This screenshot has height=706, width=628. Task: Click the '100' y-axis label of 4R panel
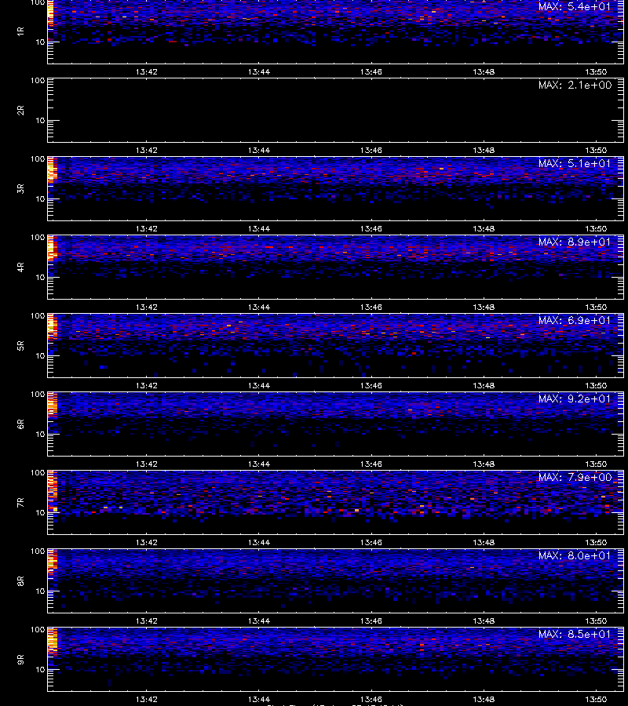coord(38,237)
